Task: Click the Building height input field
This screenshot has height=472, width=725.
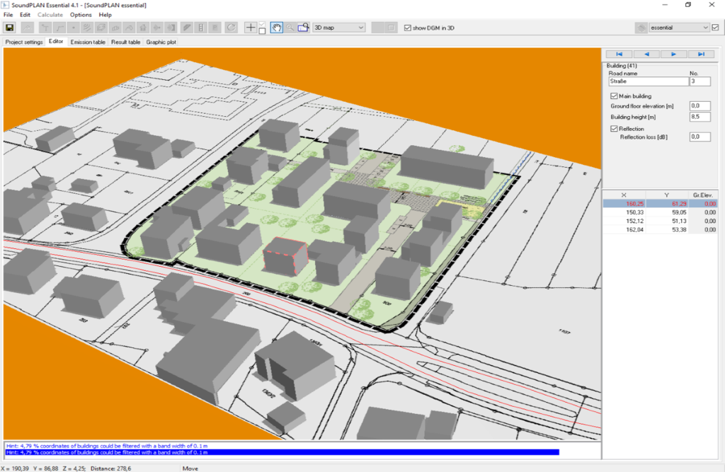Action: [x=700, y=117]
